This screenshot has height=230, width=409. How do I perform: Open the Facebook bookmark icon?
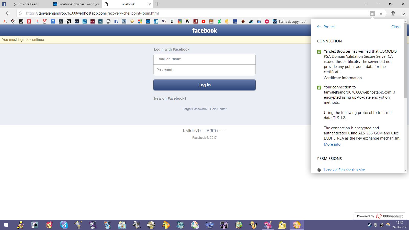116,21
